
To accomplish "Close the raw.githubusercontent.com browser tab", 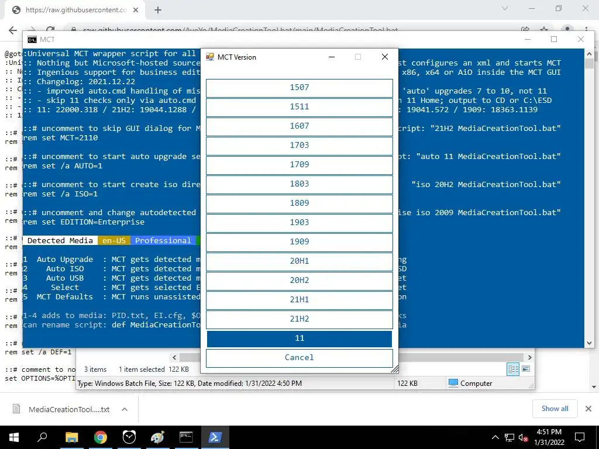I will point(136,11).
